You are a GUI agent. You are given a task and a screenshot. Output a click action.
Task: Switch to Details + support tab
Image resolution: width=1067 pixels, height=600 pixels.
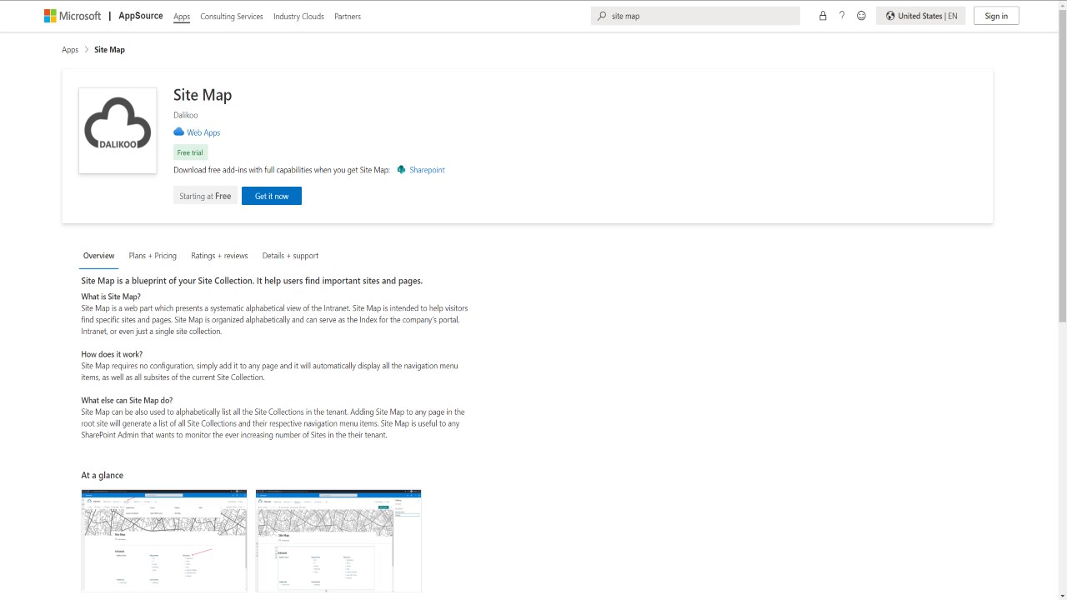tap(290, 256)
